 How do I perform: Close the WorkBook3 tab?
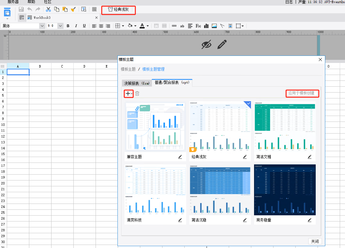97,18
